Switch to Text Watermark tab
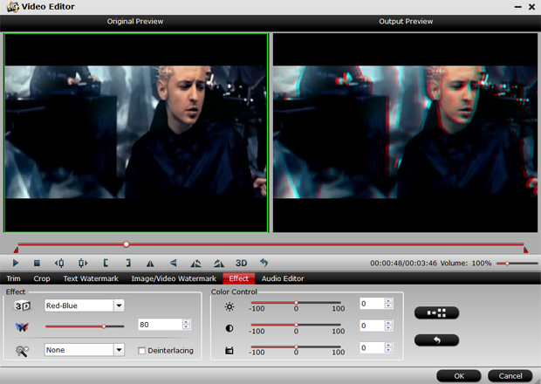The height and width of the screenshot is (384, 541). click(91, 278)
